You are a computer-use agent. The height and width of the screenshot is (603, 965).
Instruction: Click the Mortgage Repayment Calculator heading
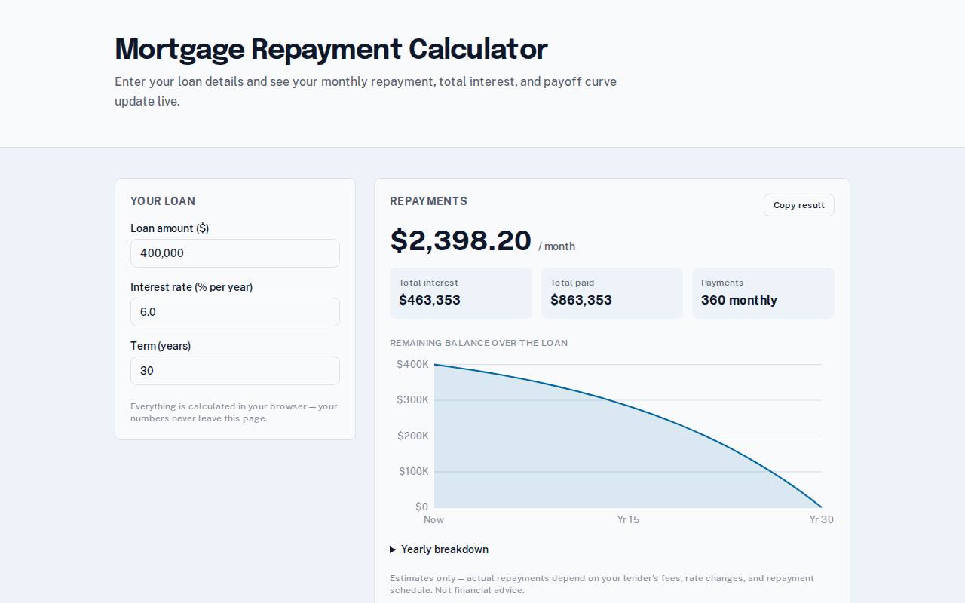click(x=331, y=49)
